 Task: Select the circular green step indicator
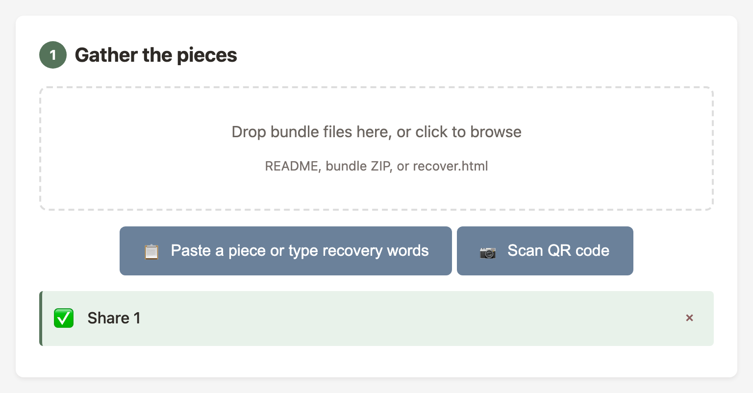[x=52, y=55]
